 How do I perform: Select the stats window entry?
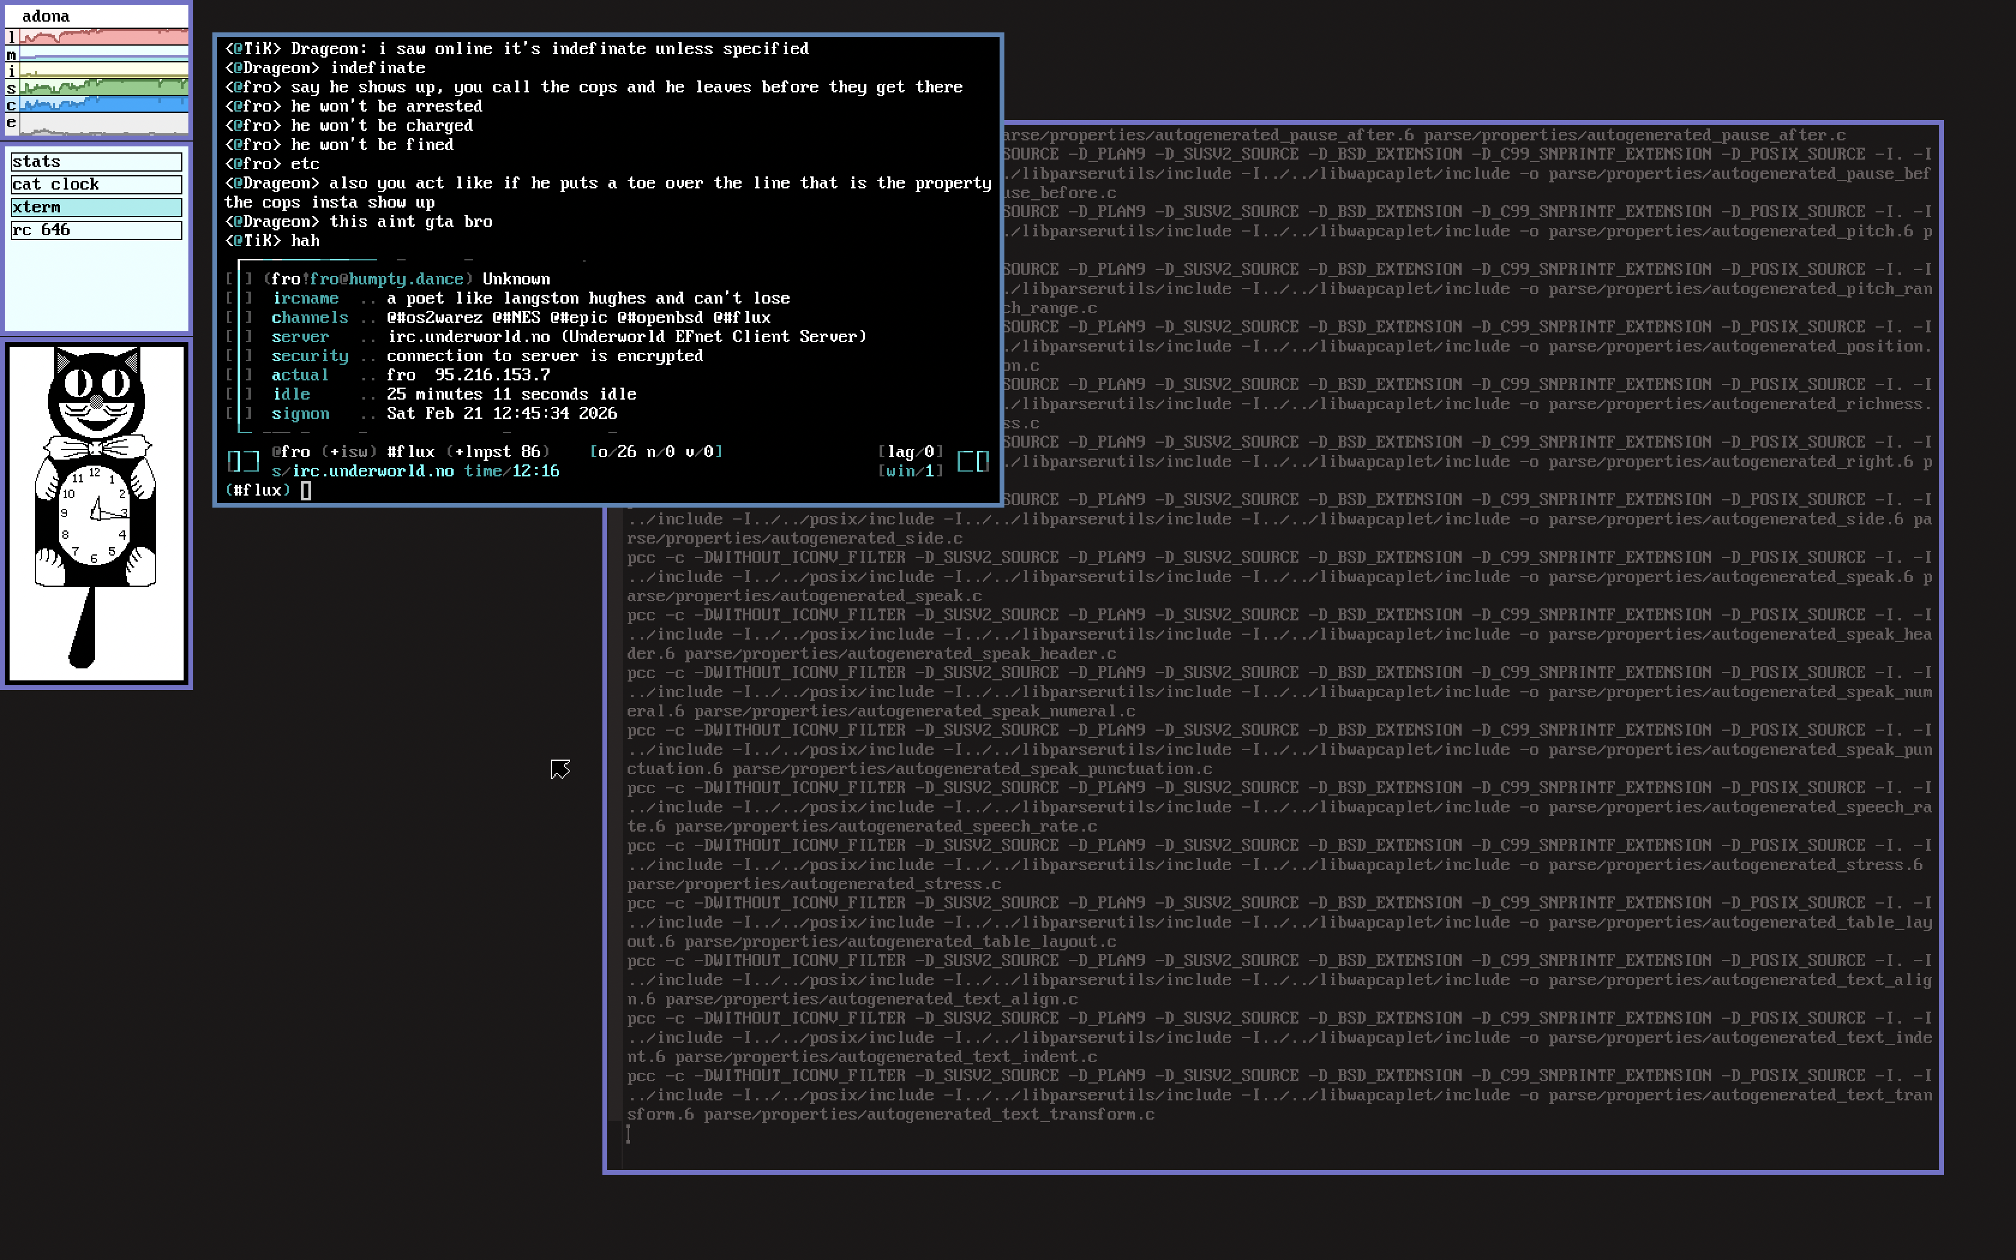coord(96,161)
